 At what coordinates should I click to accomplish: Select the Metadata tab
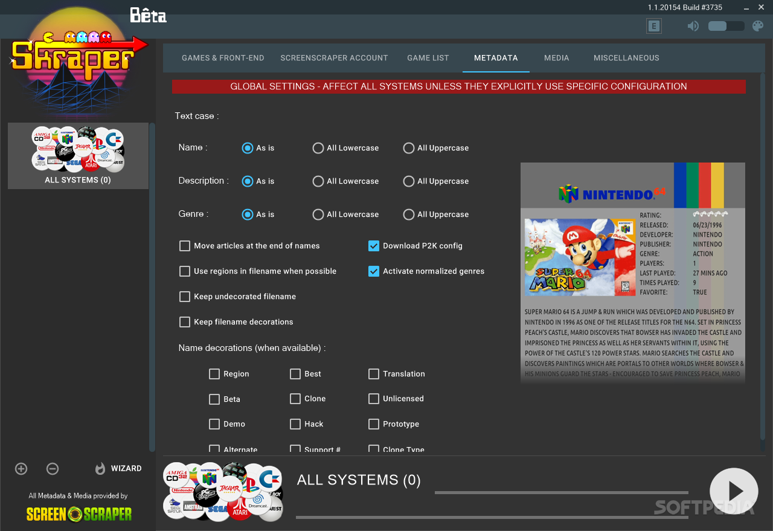(x=496, y=58)
